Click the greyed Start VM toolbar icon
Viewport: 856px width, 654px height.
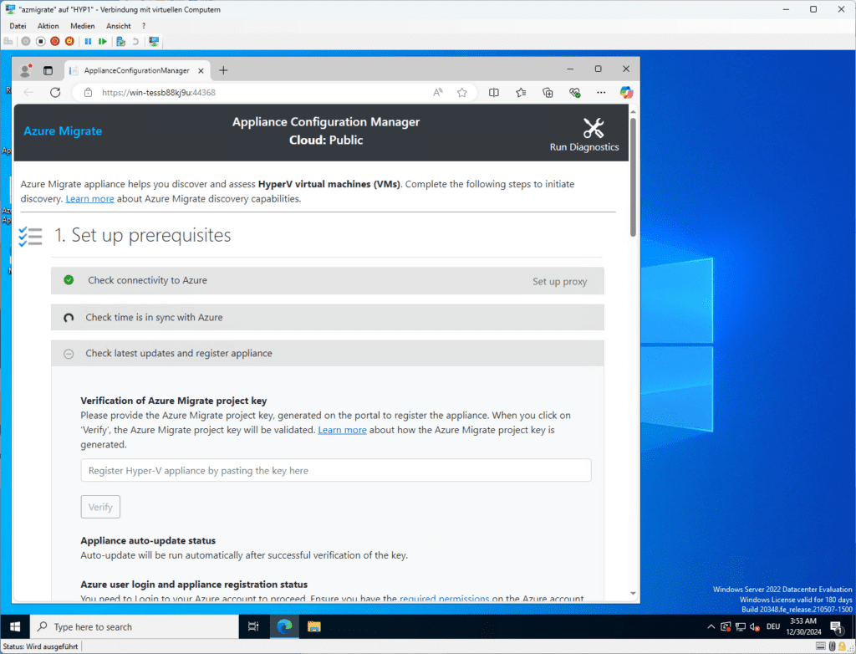click(26, 41)
